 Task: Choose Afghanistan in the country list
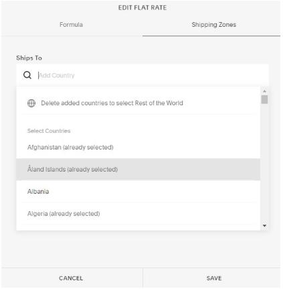(x=138, y=148)
